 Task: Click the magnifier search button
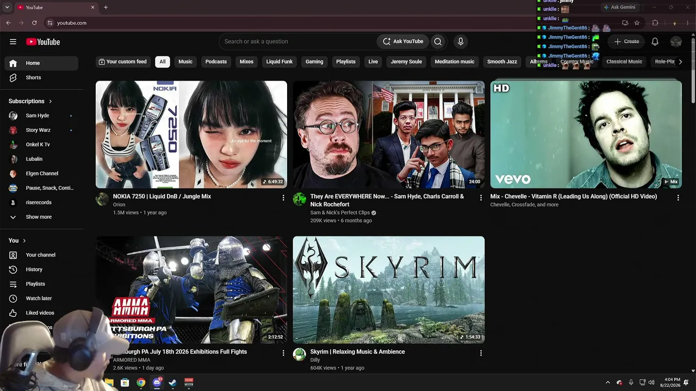pyautogui.click(x=438, y=41)
